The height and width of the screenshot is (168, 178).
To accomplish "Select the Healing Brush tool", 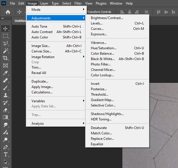I will pos(5,80).
